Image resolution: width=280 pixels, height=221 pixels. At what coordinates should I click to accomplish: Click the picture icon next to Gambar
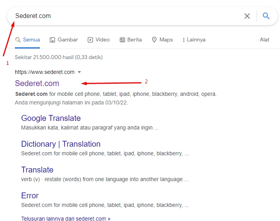52,40
